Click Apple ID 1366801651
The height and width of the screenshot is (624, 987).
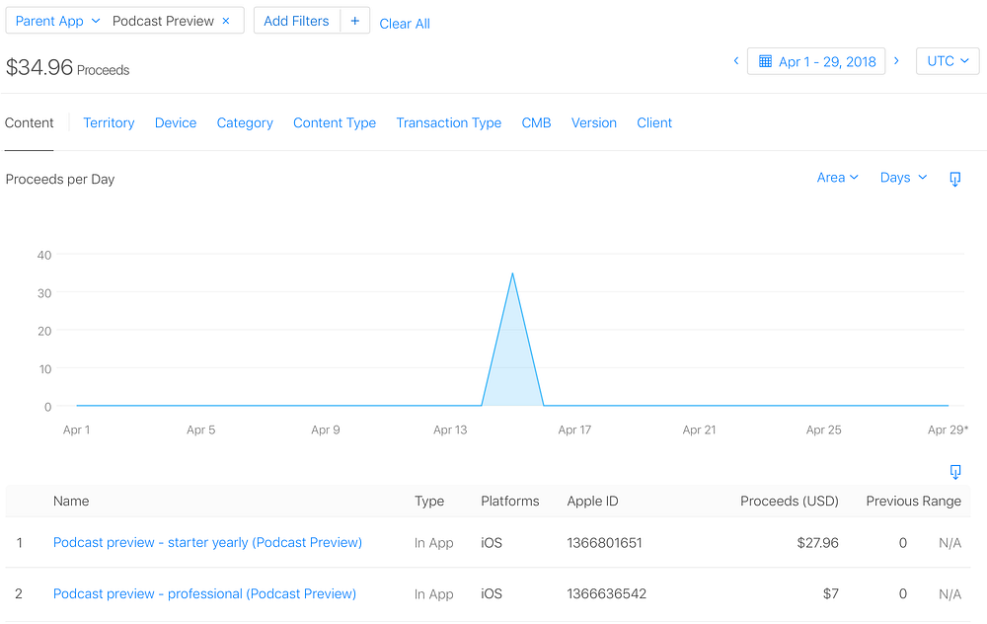(604, 543)
